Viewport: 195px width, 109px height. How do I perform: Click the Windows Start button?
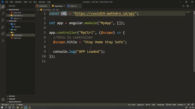pos(2,107)
